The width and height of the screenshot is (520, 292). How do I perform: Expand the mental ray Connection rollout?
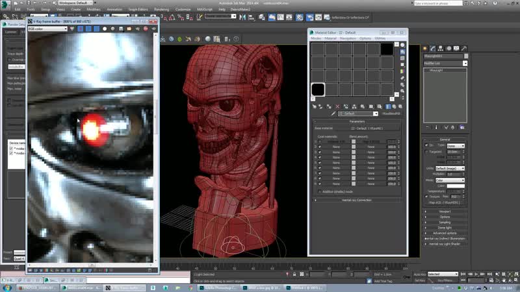click(356, 200)
